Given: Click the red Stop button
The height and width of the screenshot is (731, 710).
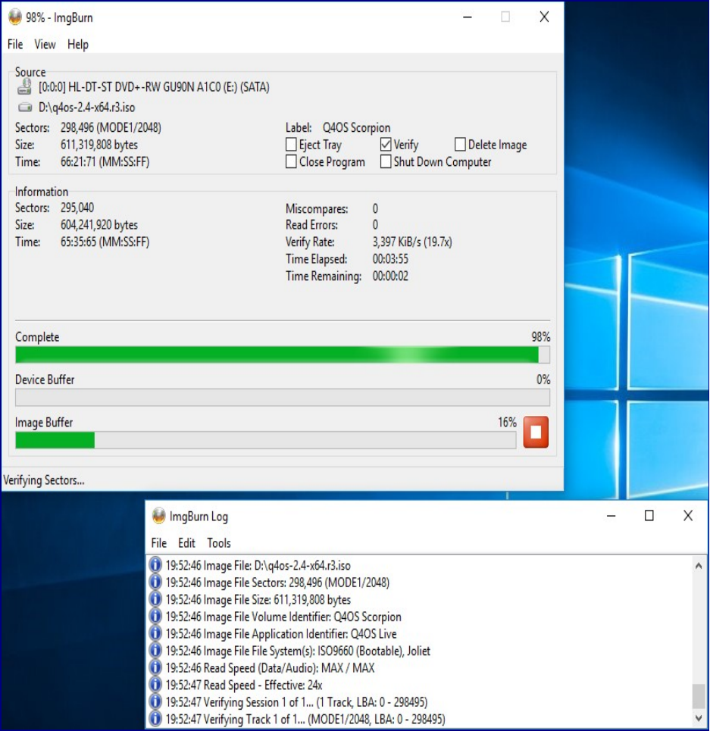Looking at the screenshot, I should click(x=536, y=432).
